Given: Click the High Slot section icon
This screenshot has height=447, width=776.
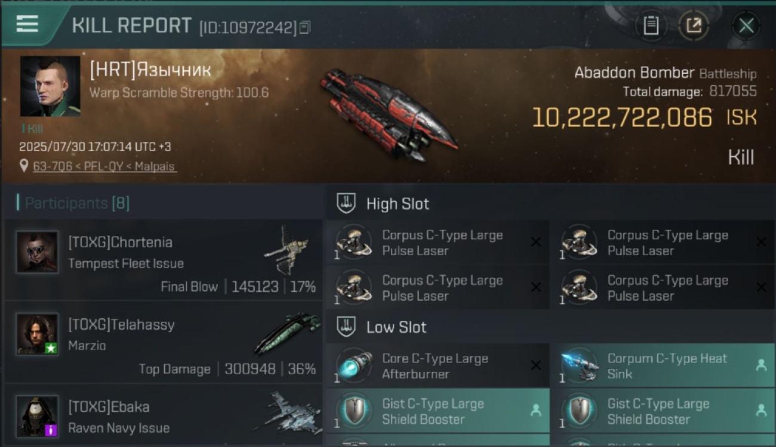Looking at the screenshot, I should pos(346,203).
